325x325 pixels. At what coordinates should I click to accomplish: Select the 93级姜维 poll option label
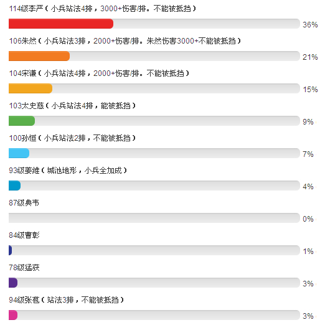pos(68,171)
